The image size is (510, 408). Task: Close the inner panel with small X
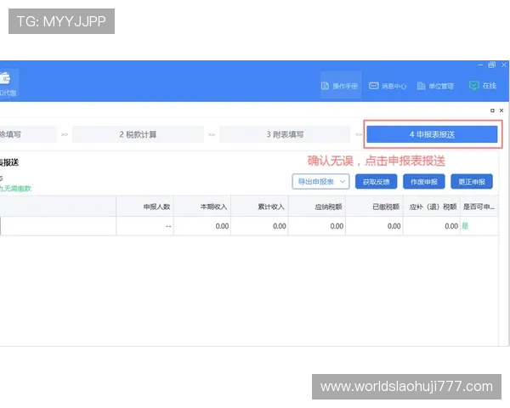501,110
